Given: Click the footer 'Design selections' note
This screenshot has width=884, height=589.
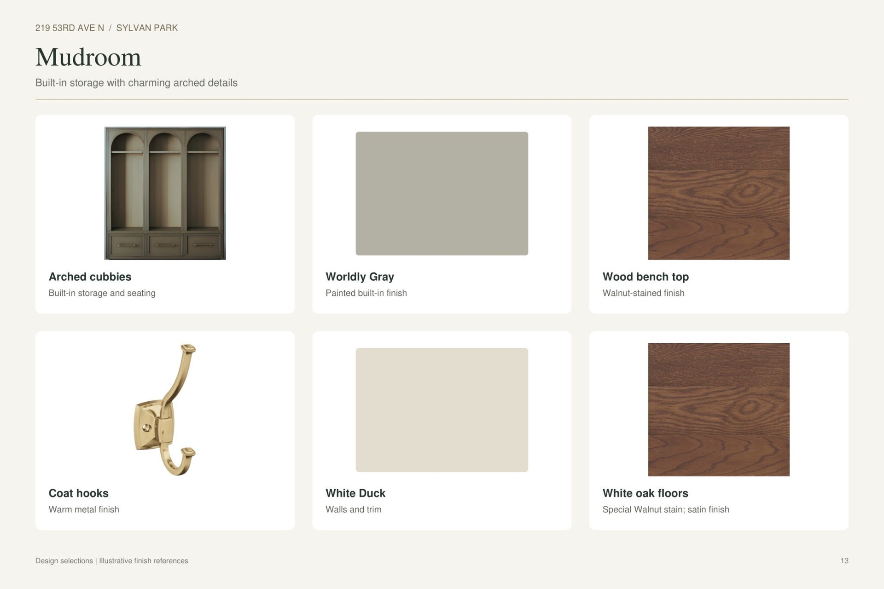Looking at the screenshot, I should tap(111, 561).
